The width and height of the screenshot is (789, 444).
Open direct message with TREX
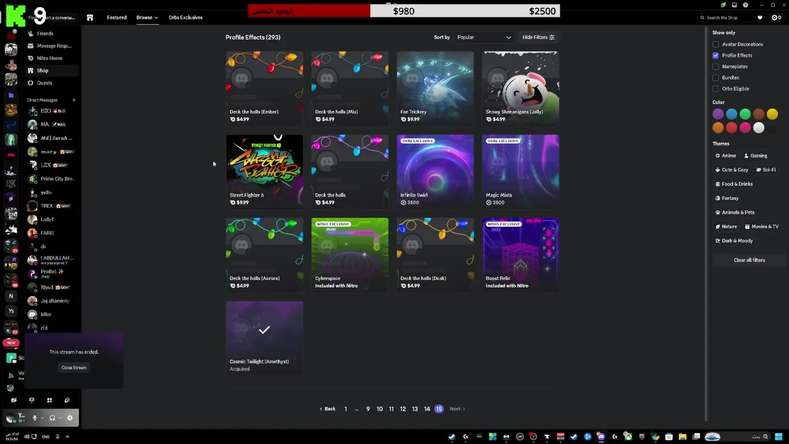(53, 206)
